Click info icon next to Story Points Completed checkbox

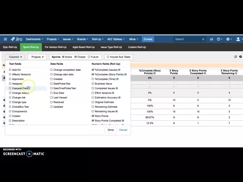123,120
